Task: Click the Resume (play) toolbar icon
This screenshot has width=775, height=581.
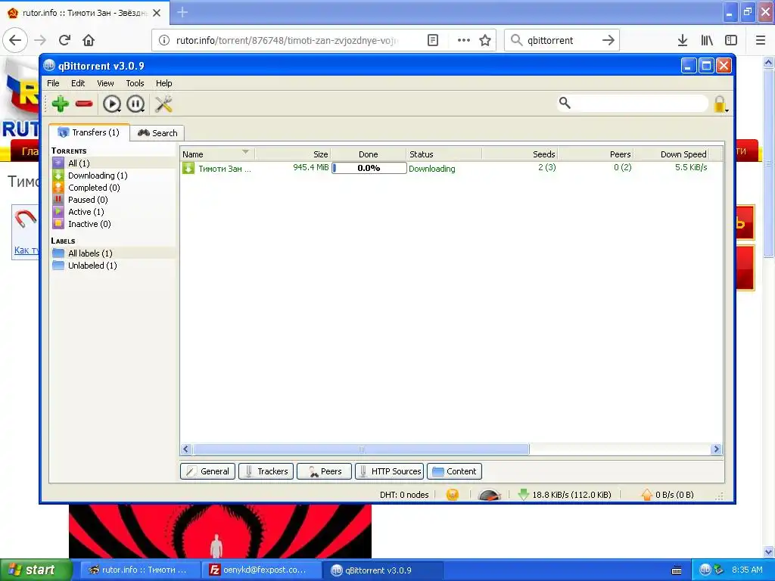Action: [x=112, y=104]
